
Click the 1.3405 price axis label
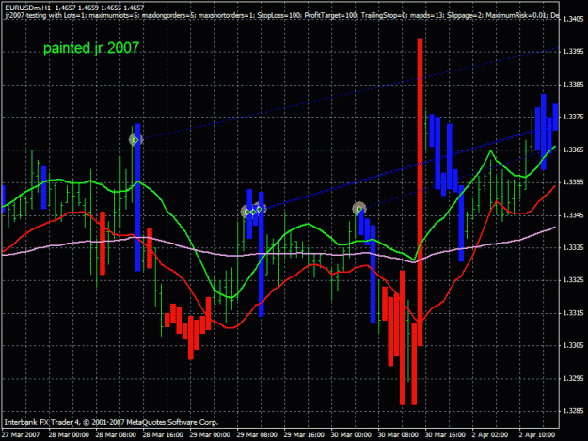pyautogui.click(x=573, y=19)
